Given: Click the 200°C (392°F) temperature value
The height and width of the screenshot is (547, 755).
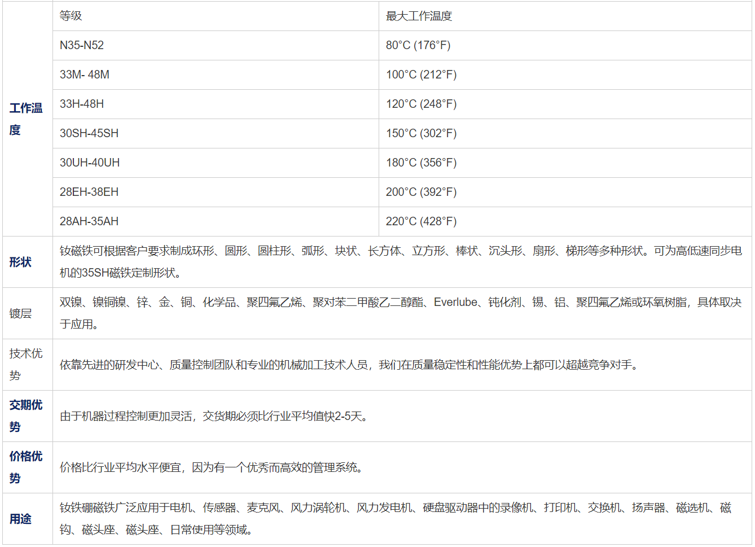Looking at the screenshot, I should (421, 192).
